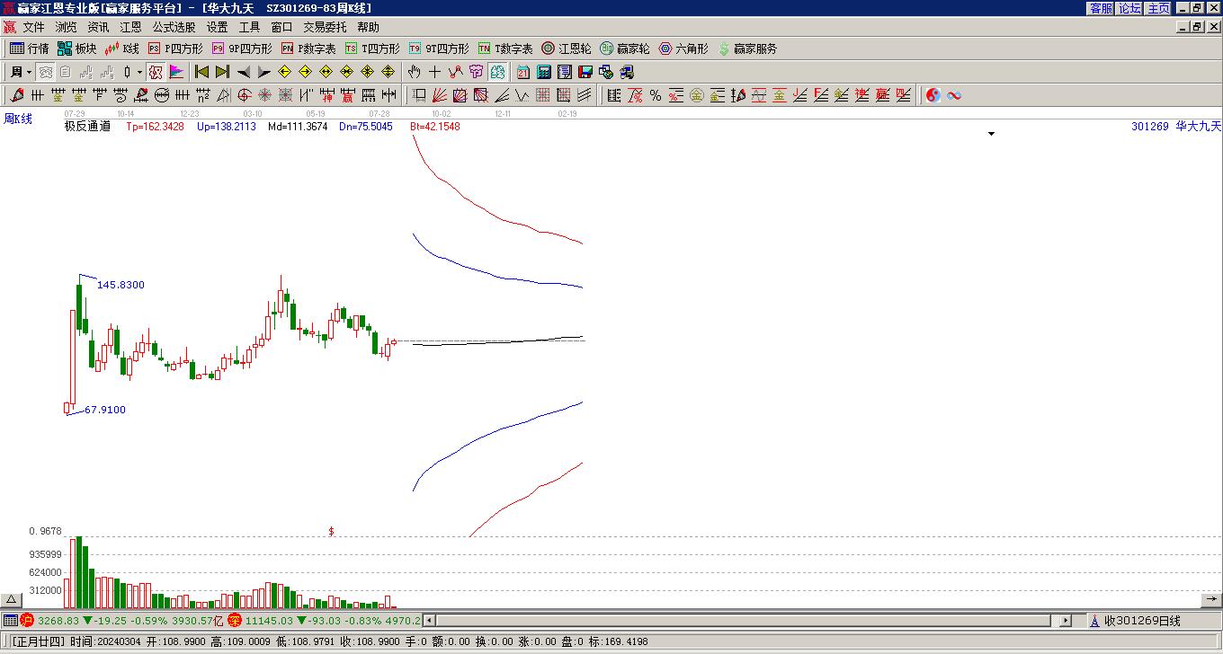Screen dimensions: 1223x654
Task: Click the 301269 华大九天 stock label
Action: point(1176,127)
